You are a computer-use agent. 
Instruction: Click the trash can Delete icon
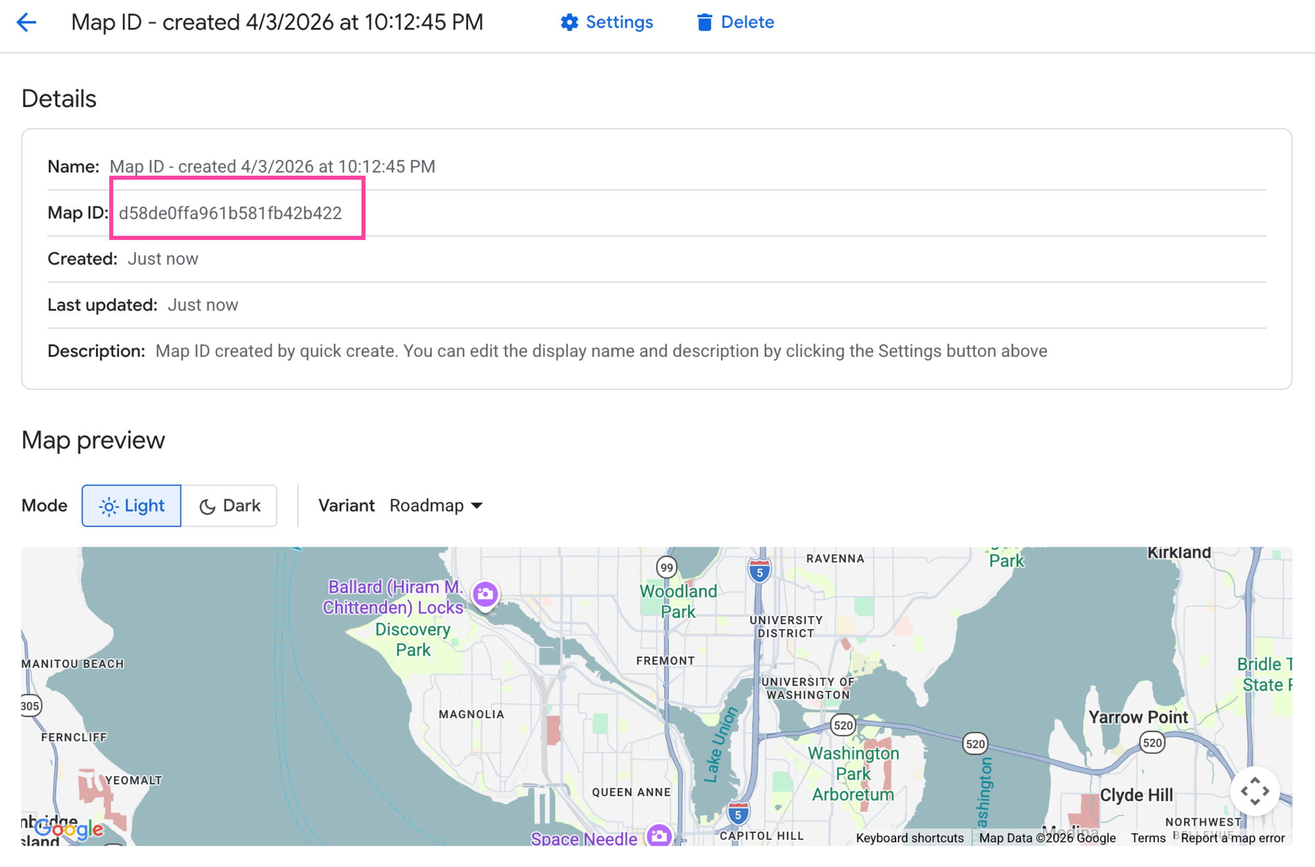click(705, 22)
